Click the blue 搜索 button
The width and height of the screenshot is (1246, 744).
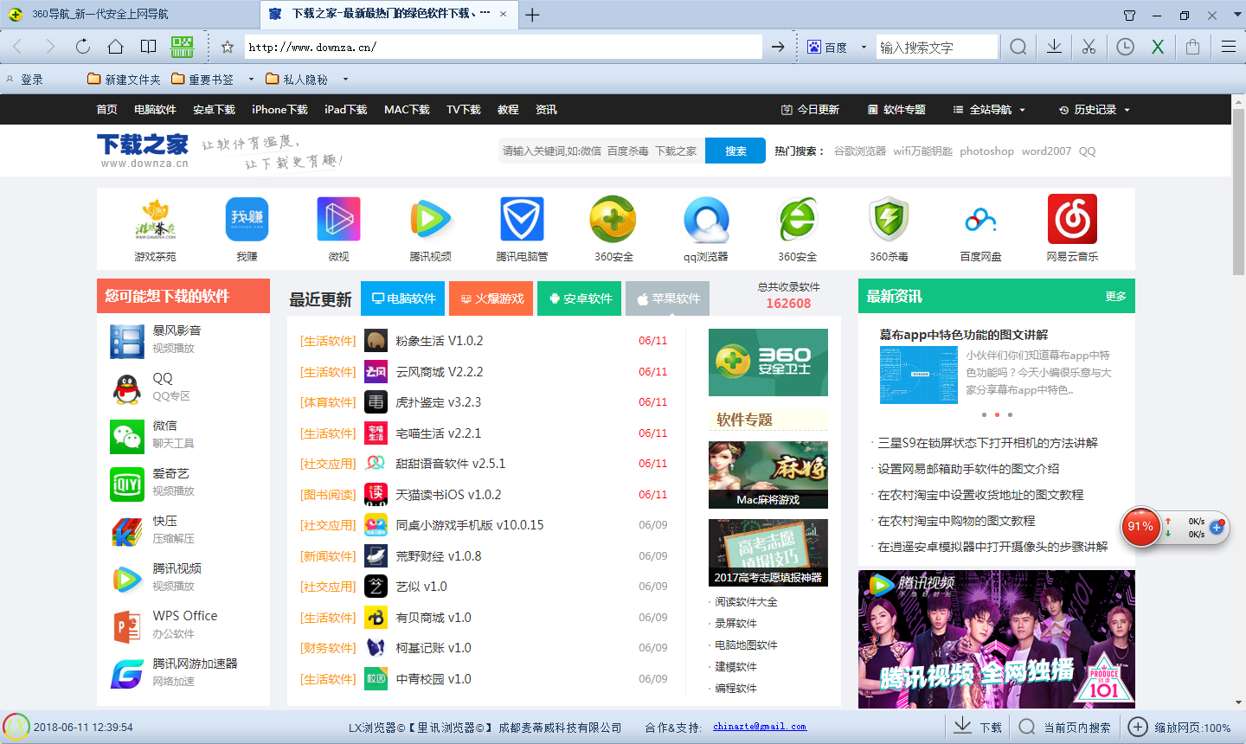pos(735,151)
